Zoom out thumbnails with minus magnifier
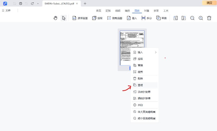Viewport: 217px width, 131px height. tap(192, 18)
